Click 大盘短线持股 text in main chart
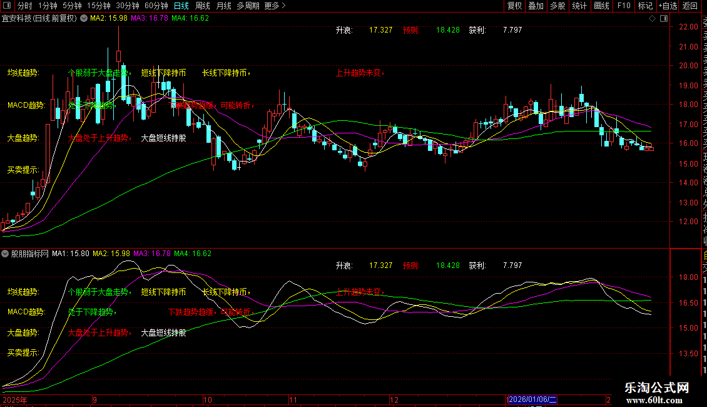The width and height of the screenshot is (707, 407). (x=164, y=138)
